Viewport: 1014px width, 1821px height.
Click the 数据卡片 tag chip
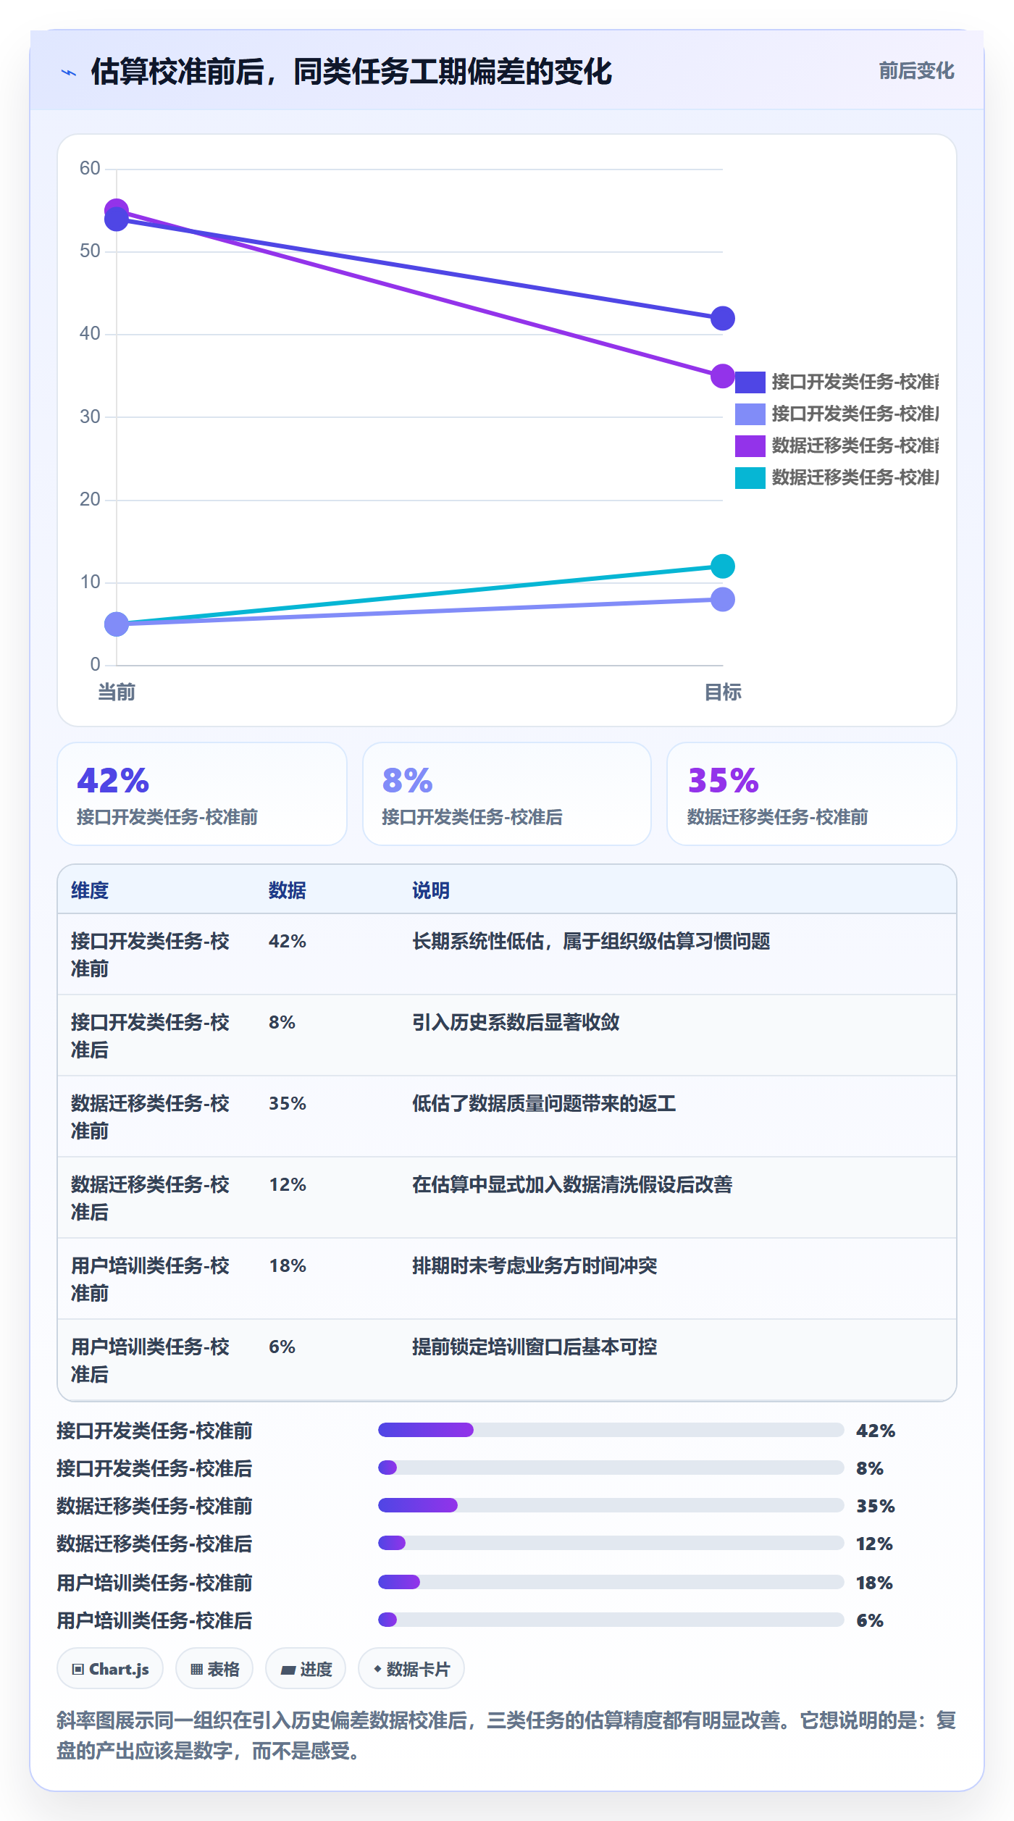pos(411,1669)
